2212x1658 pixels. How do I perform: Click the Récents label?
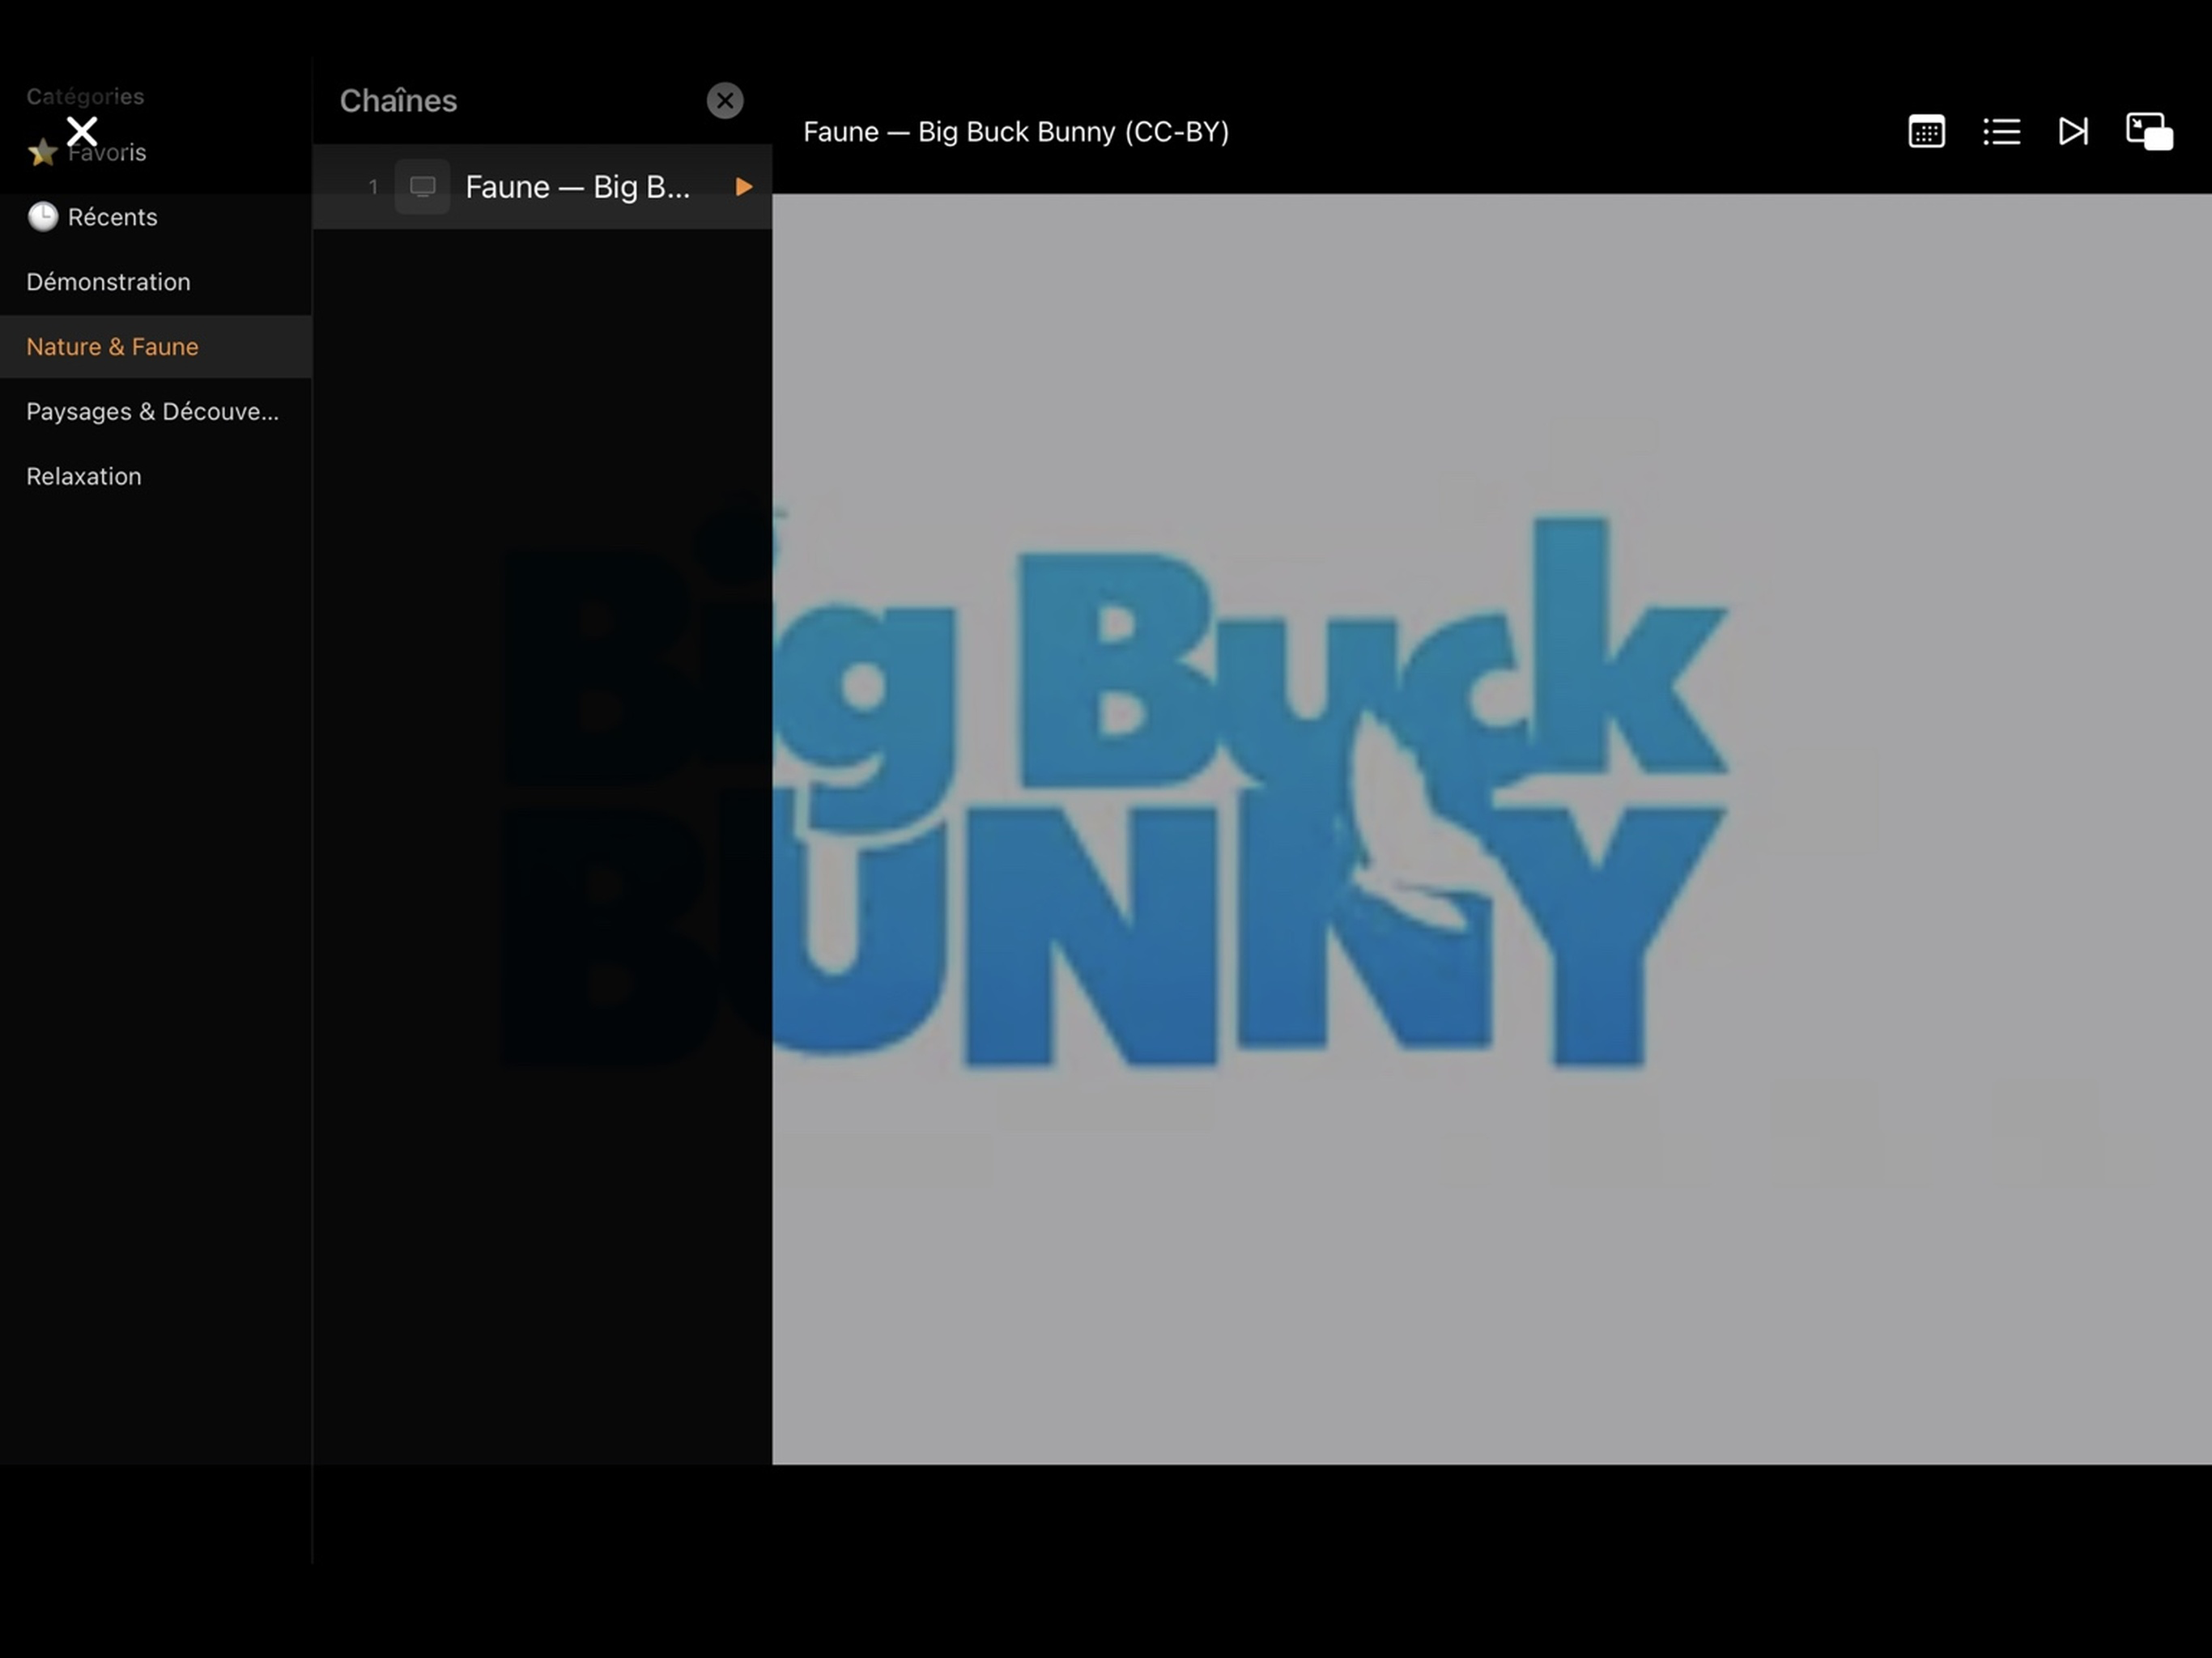113,217
